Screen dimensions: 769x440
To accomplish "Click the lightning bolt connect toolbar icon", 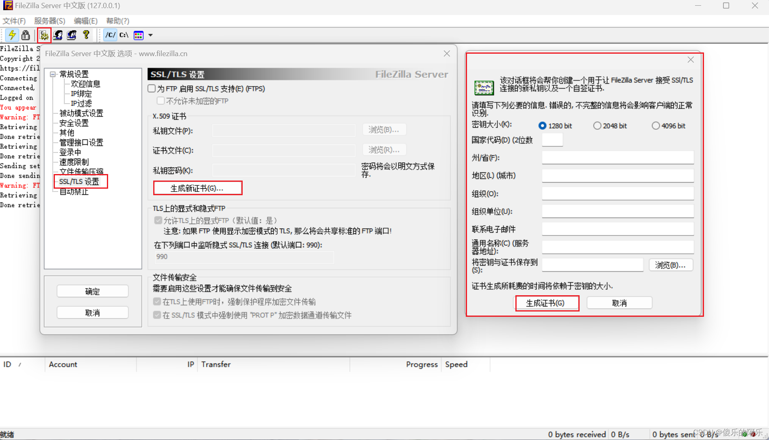I will click(x=12, y=35).
